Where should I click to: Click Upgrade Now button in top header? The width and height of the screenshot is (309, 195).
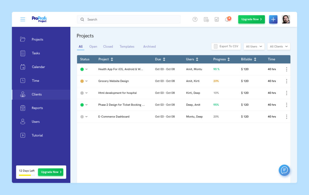[x=251, y=19]
